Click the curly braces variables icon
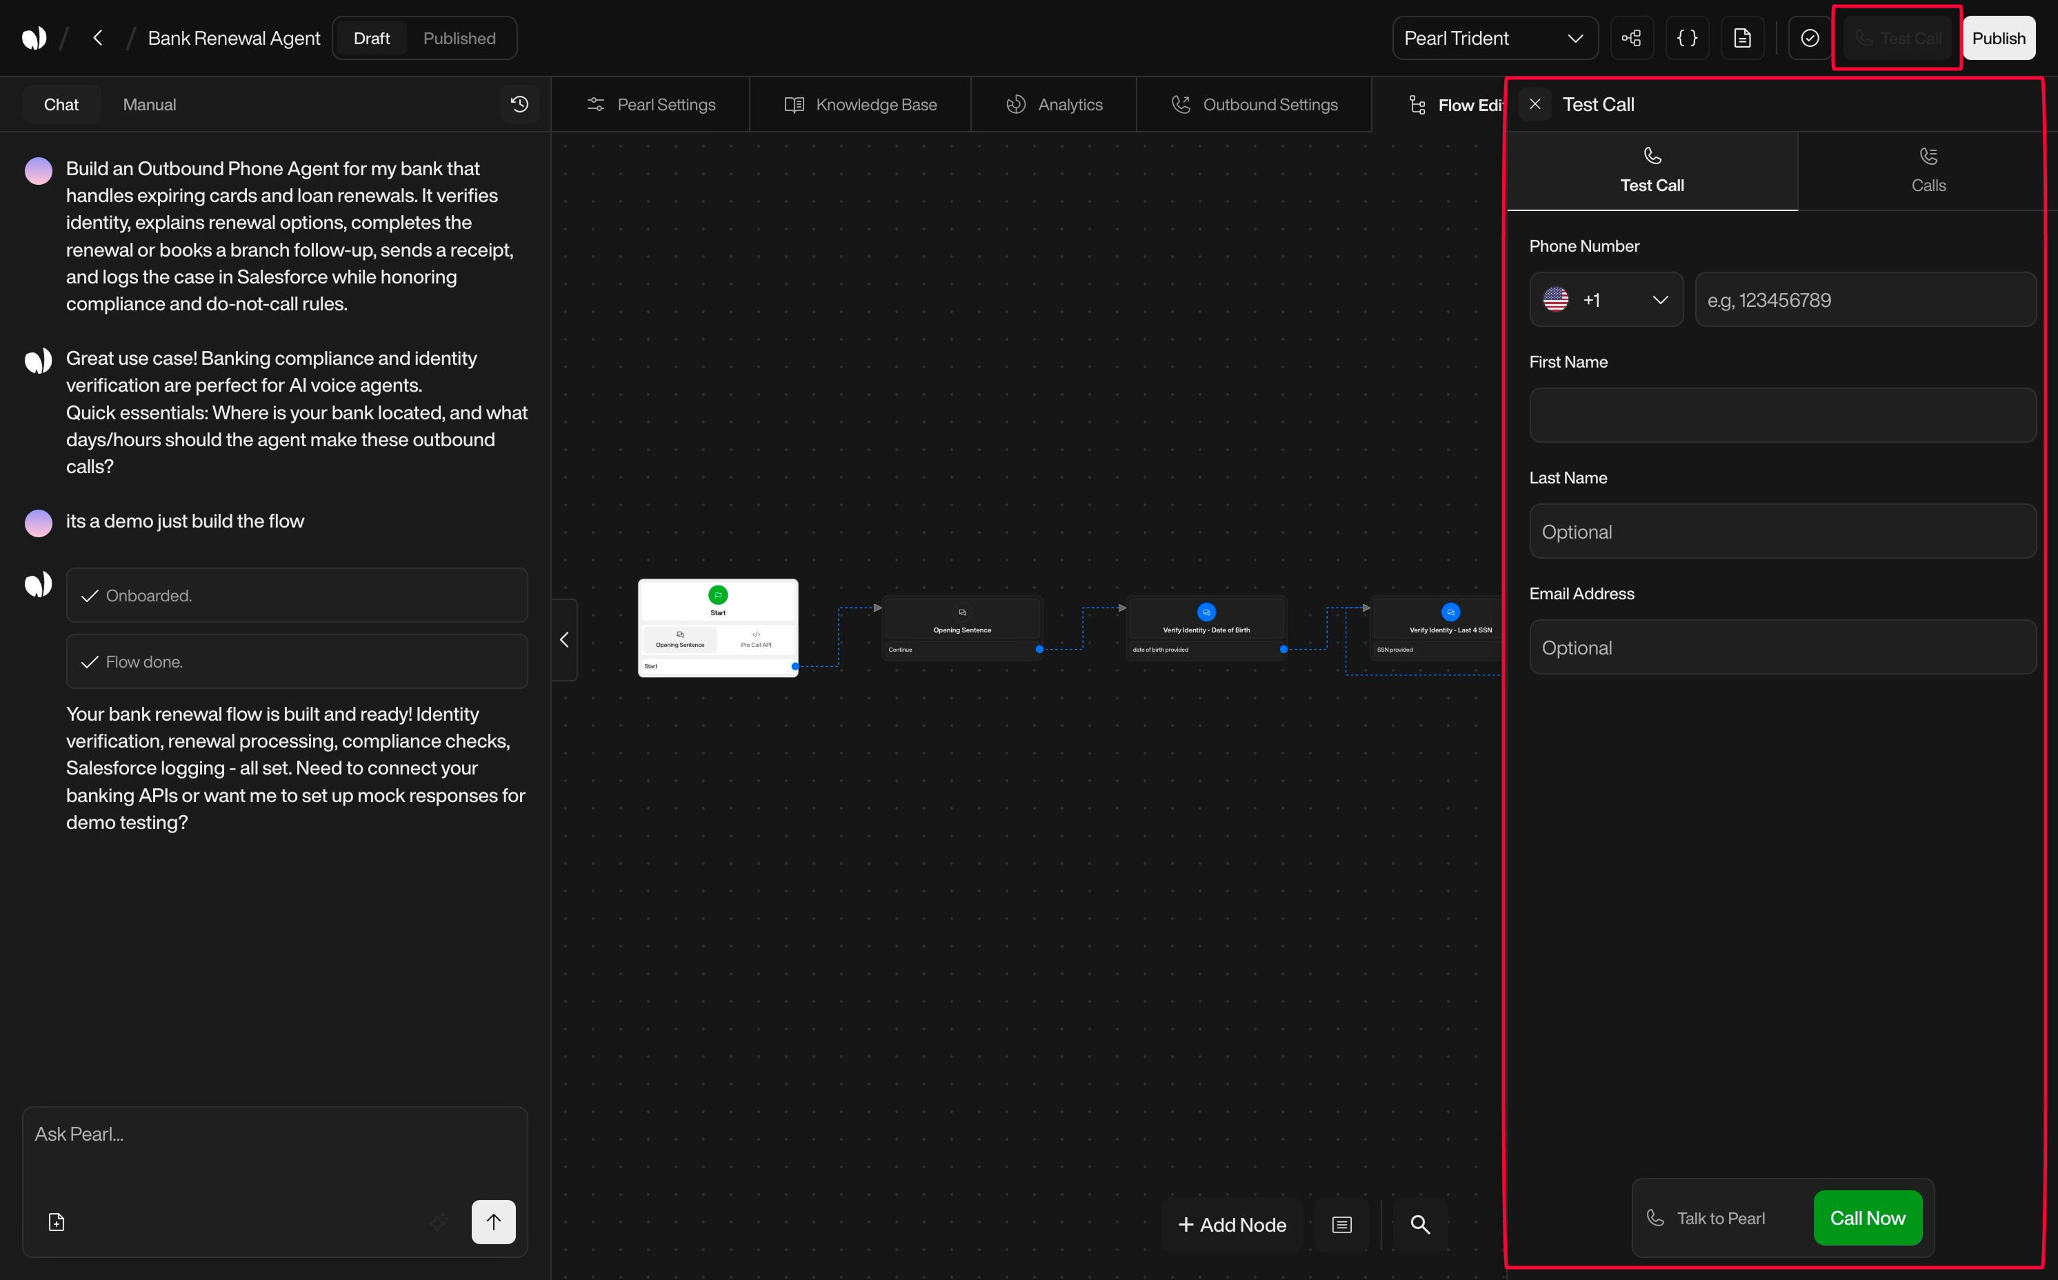Image resolution: width=2058 pixels, height=1280 pixels. tap(1686, 37)
